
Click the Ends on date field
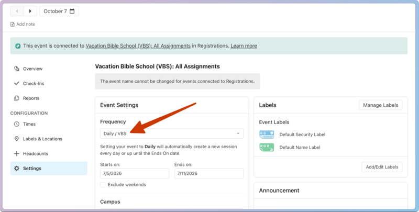pos(208,173)
